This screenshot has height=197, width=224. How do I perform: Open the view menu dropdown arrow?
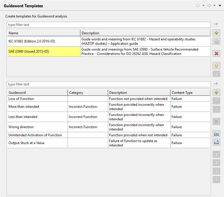point(220,6)
